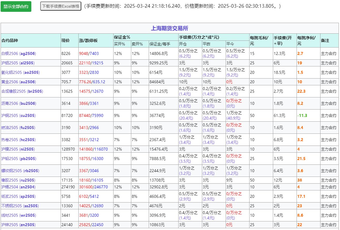Click the 主力合约 note in the zinc row

point(328,225)
